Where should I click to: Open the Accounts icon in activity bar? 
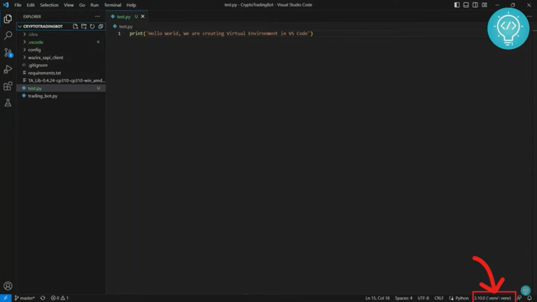[x=8, y=285]
